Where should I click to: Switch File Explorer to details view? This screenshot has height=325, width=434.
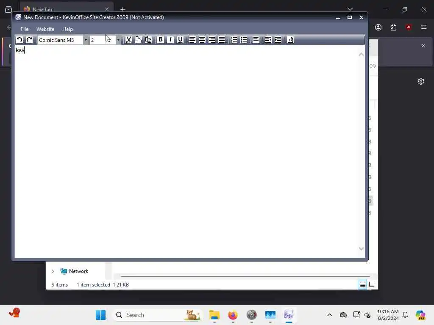[362, 284]
